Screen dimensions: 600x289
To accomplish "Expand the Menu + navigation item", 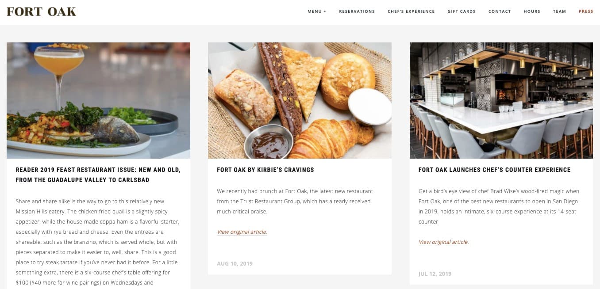I will coord(317,11).
